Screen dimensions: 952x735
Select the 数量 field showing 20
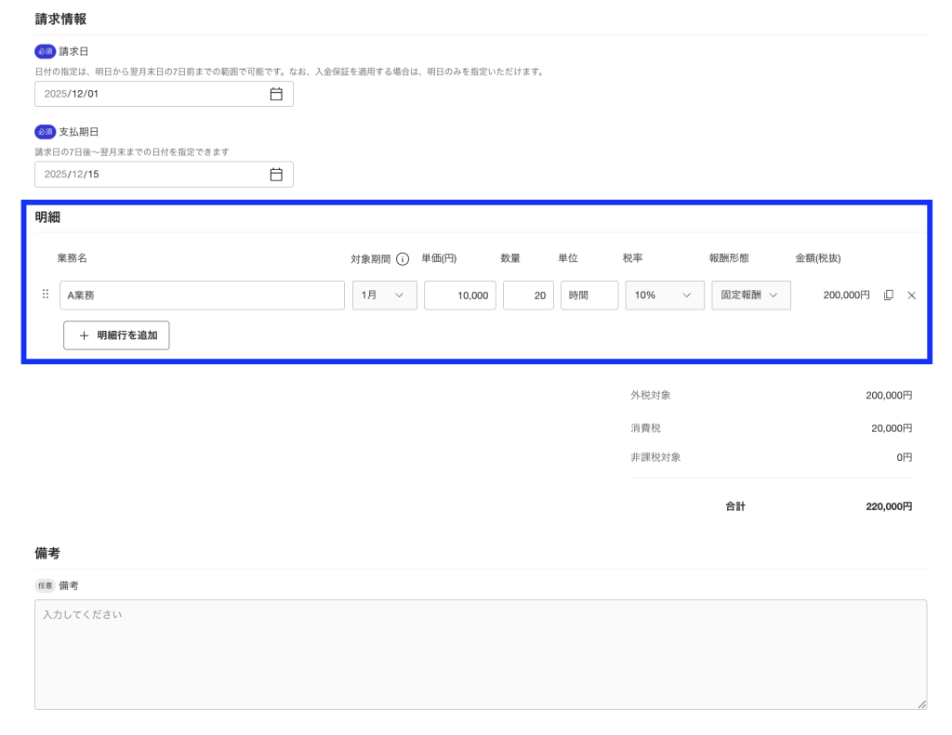[528, 295]
